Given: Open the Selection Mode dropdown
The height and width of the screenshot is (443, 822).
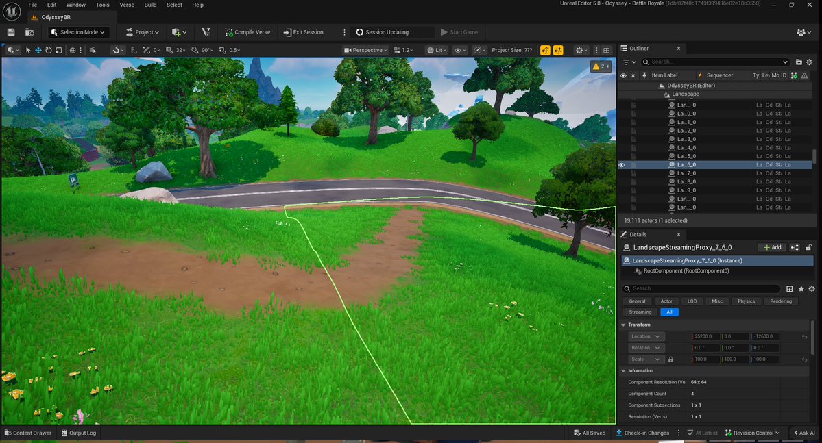Looking at the screenshot, I should [x=78, y=32].
